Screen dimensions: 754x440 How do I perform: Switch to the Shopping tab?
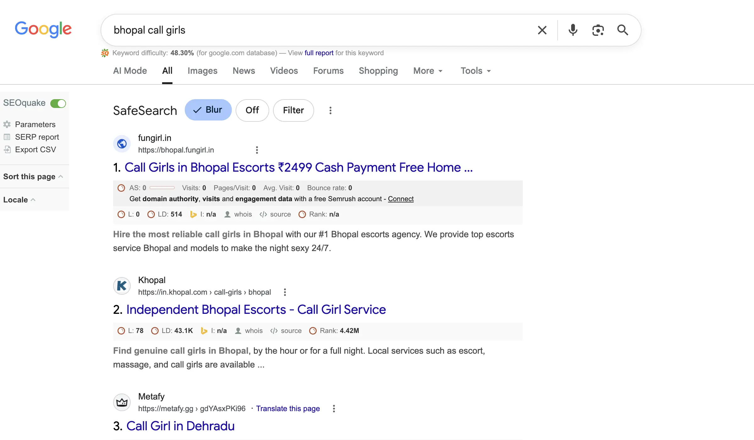tap(378, 71)
